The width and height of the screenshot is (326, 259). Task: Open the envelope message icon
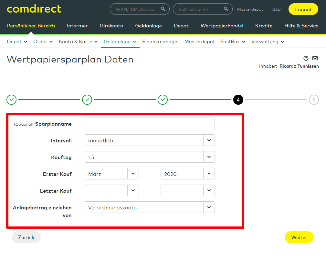[315, 58]
